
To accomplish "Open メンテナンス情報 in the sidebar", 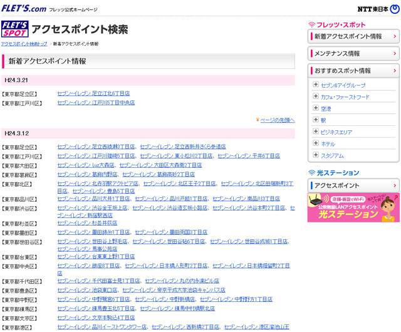I will pyautogui.click(x=353, y=53).
